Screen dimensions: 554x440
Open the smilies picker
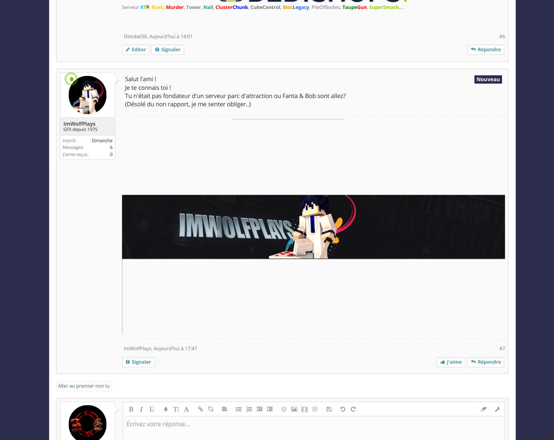click(x=284, y=409)
